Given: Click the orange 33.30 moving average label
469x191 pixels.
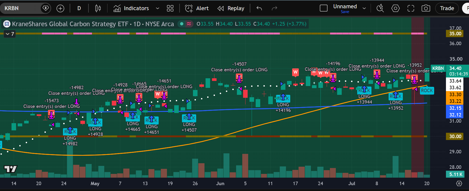Looking at the screenshot, I should point(455,95).
